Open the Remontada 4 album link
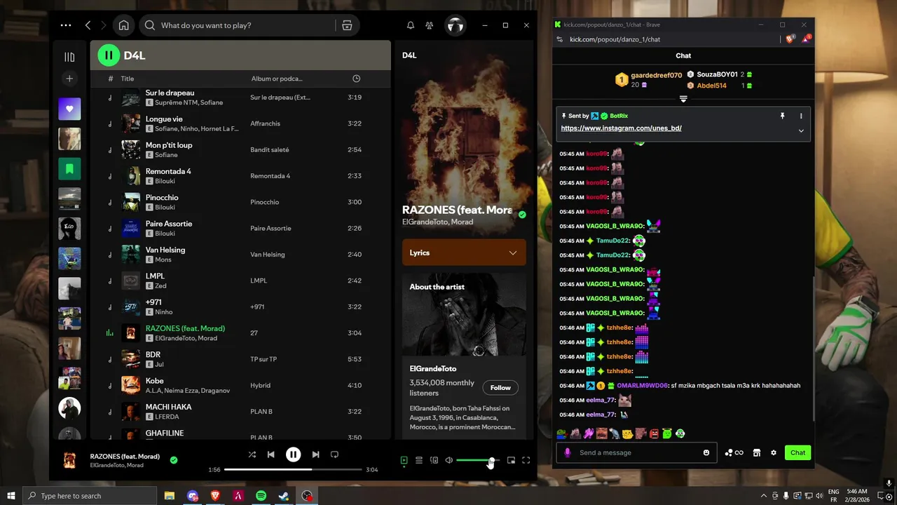 tap(270, 176)
